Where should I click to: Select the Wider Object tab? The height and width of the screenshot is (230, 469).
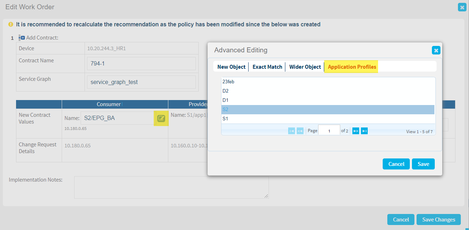(305, 67)
